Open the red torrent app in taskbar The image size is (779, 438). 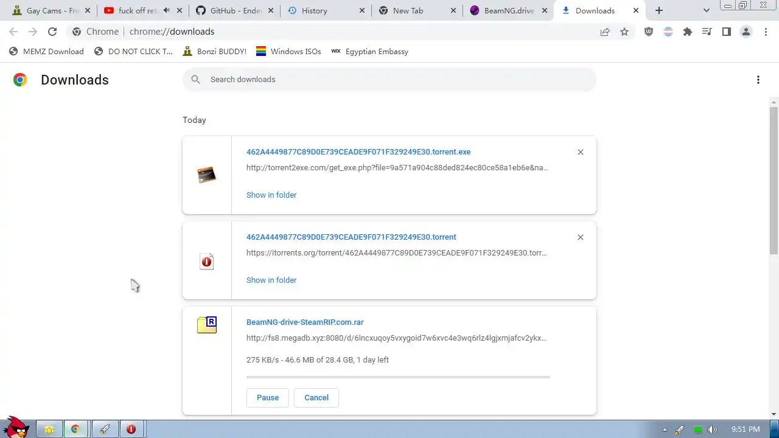tap(131, 429)
